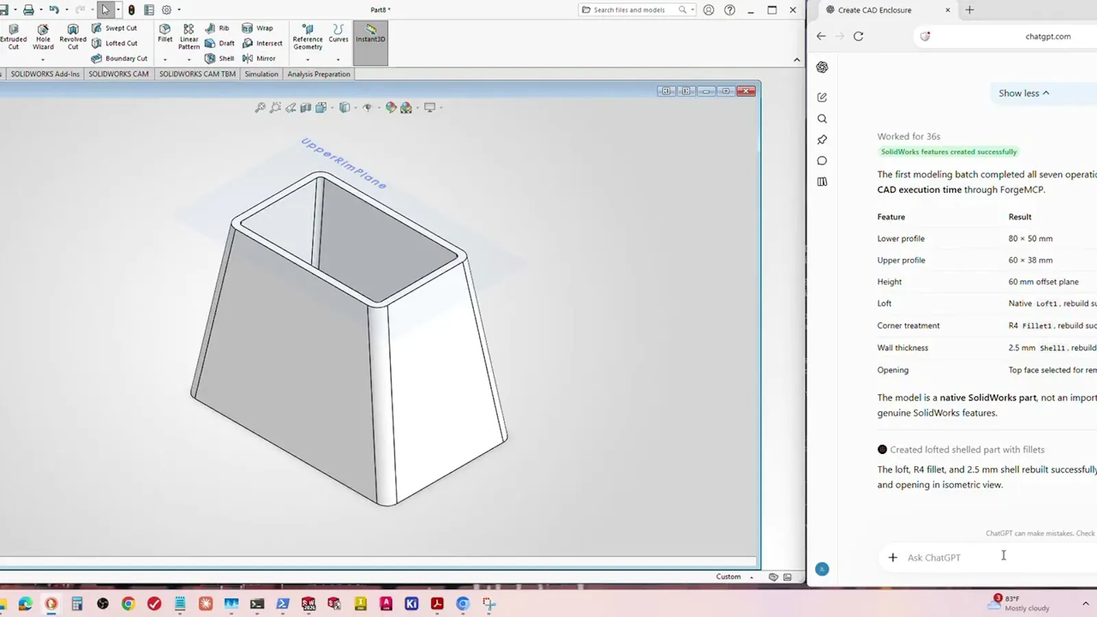Image resolution: width=1097 pixels, height=617 pixels.
Task: Select the Hole Wizard tool
Action: tap(43, 37)
